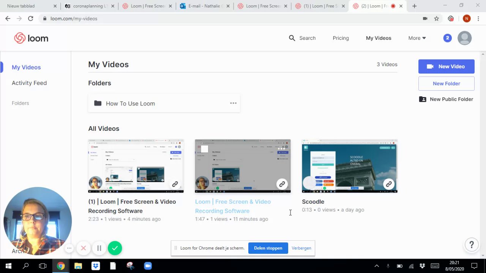Screen dimensions: 486x273
Task: Click Delen stoppen to stop sharing
Action: 268,248
